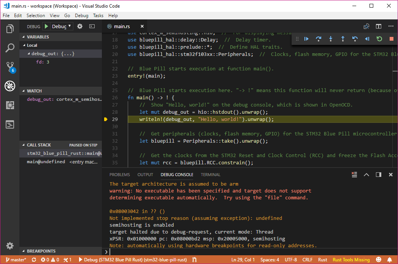The image size is (398, 264).
Task: Synchronize changes via status bar sync icon
Action: point(34,260)
